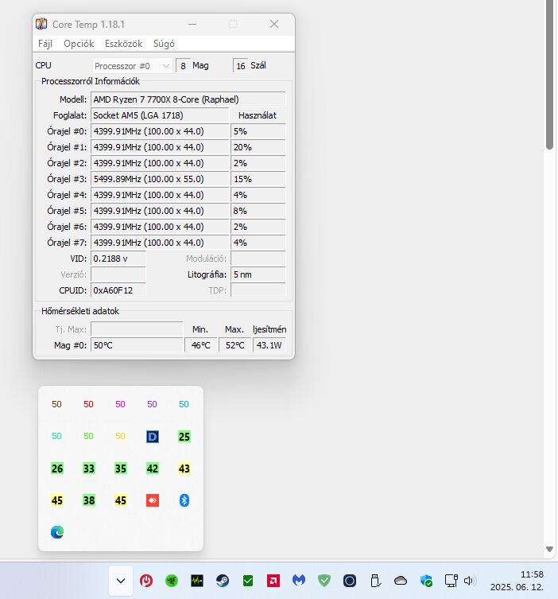Click the yellow 50 tray temperature icon
Screen dimensions: 558x599
[x=120, y=436]
